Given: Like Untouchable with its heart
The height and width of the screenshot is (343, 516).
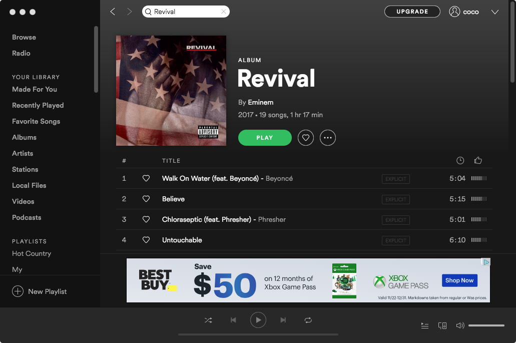Looking at the screenshot, I should [146, 240].
